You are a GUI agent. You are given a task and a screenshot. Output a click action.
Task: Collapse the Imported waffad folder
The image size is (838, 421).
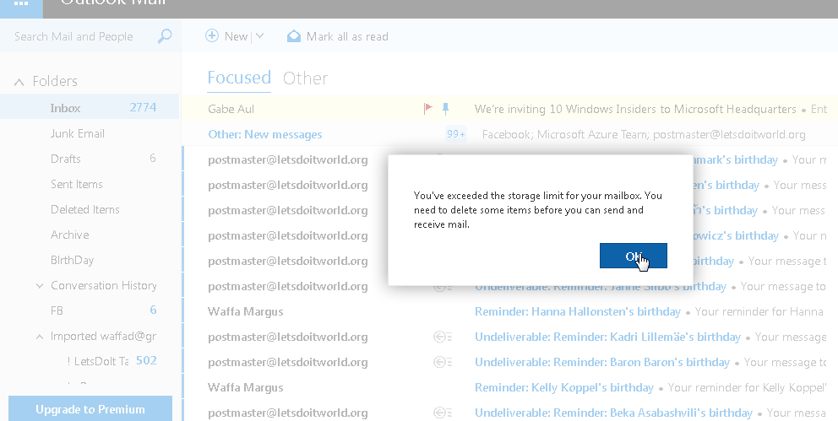(x=40, y=337)
